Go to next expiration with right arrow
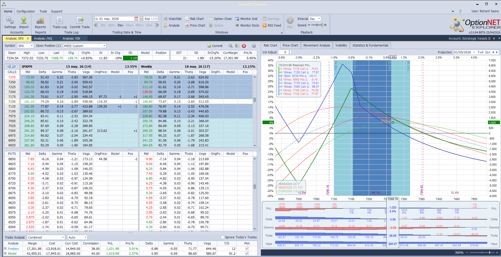 click(14, 66)
